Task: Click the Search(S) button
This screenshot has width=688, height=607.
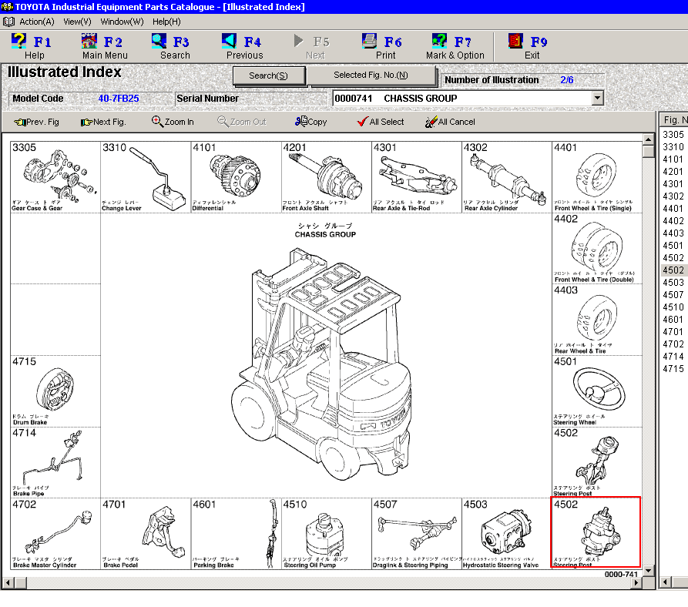Action: point(269,75)
